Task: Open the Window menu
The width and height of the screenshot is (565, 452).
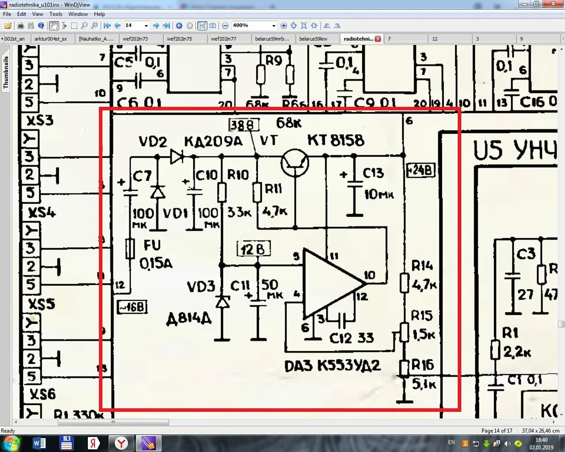Action: [x=78, y=14]
